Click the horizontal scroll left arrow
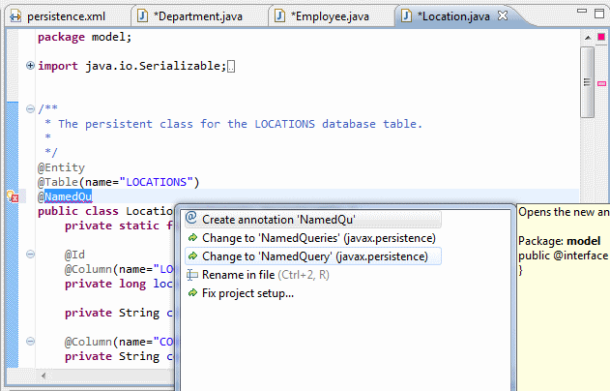Image resolution: width=610 pixels, height=391 pixels. [44, 376]
